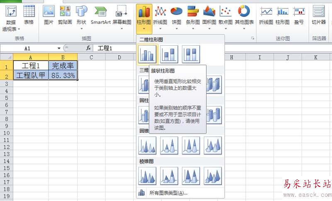Open the chart group dialog launcher
This screenshot has width=332, height=201.
(253, 38)
